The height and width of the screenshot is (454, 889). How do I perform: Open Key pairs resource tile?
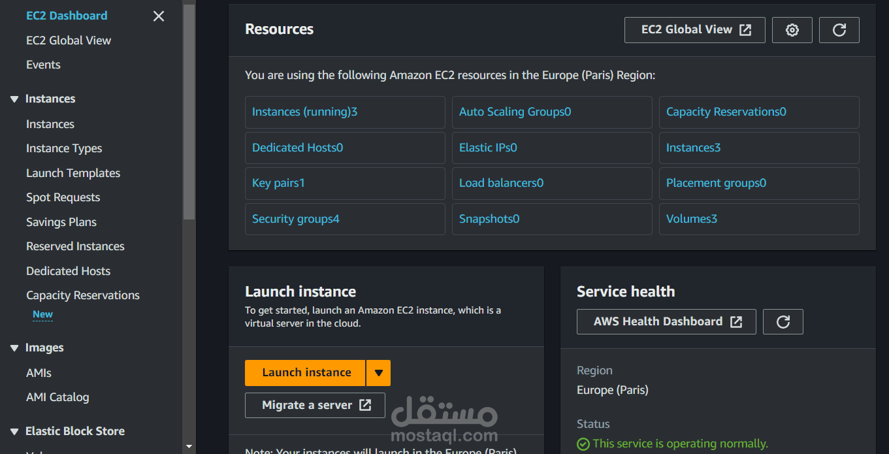[345, 184]
